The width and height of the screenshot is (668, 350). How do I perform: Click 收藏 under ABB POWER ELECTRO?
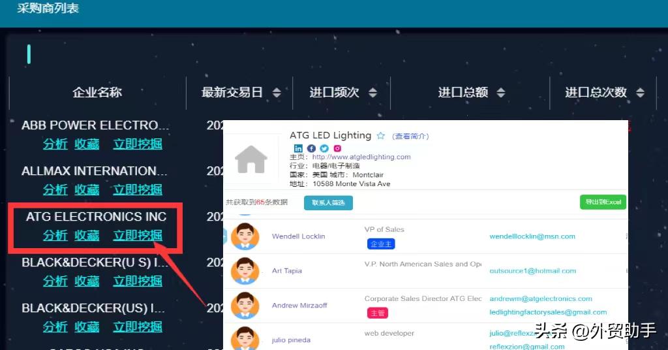[87, 144]
